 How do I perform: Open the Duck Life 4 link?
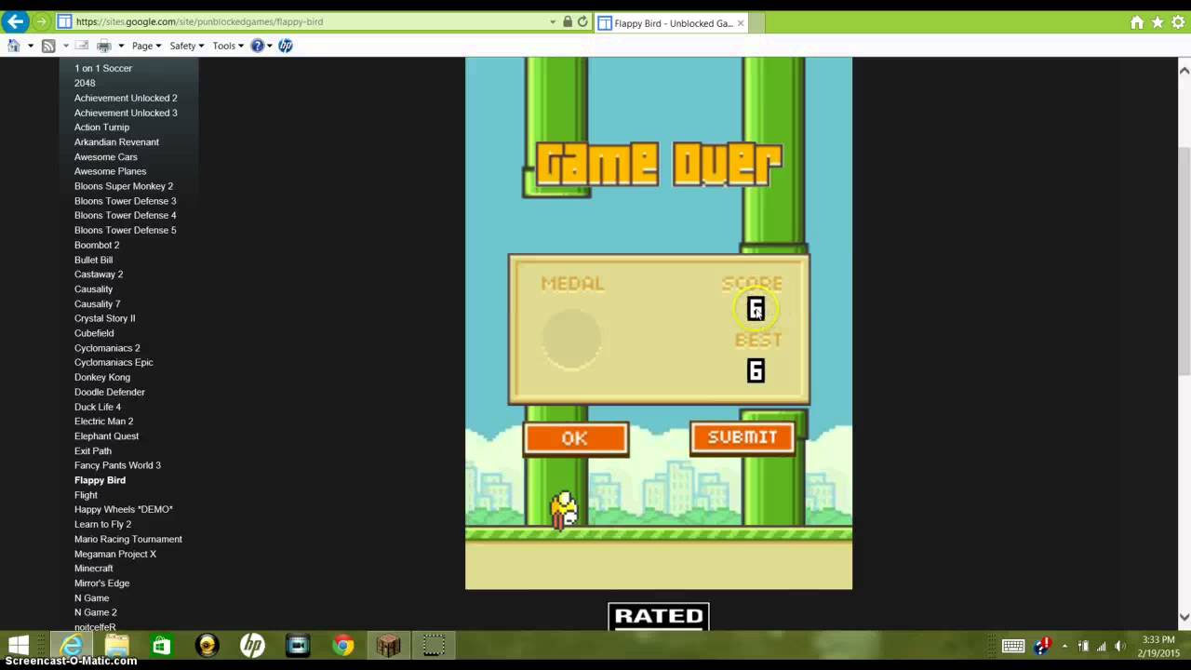click(x=98, y=407)
